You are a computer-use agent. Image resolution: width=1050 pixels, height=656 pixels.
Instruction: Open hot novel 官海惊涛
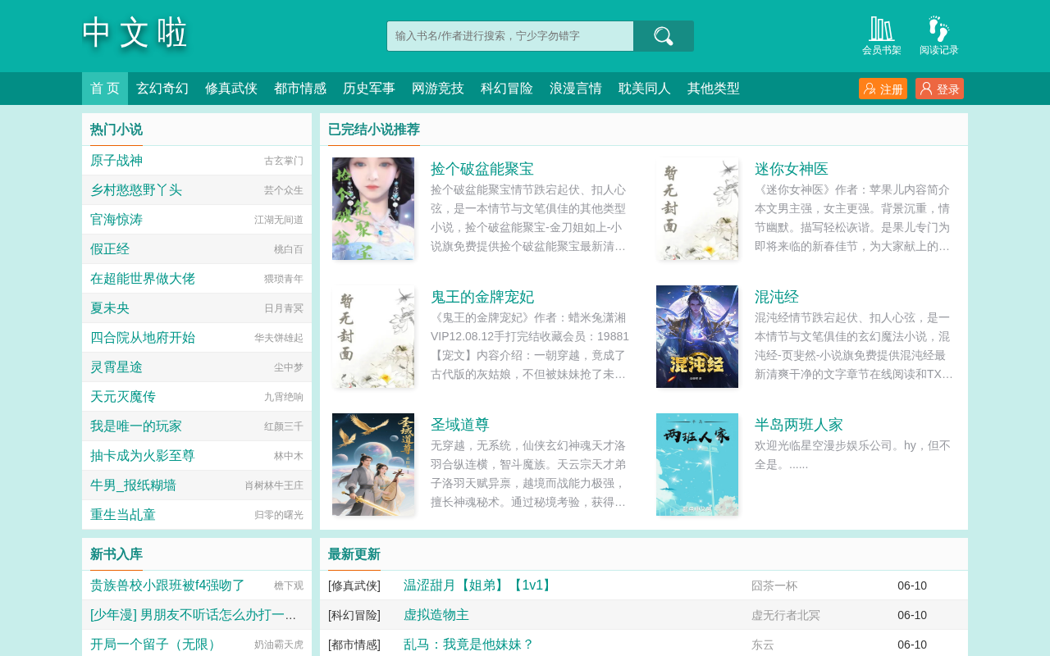pyautogui.click(x=116, y=220)
